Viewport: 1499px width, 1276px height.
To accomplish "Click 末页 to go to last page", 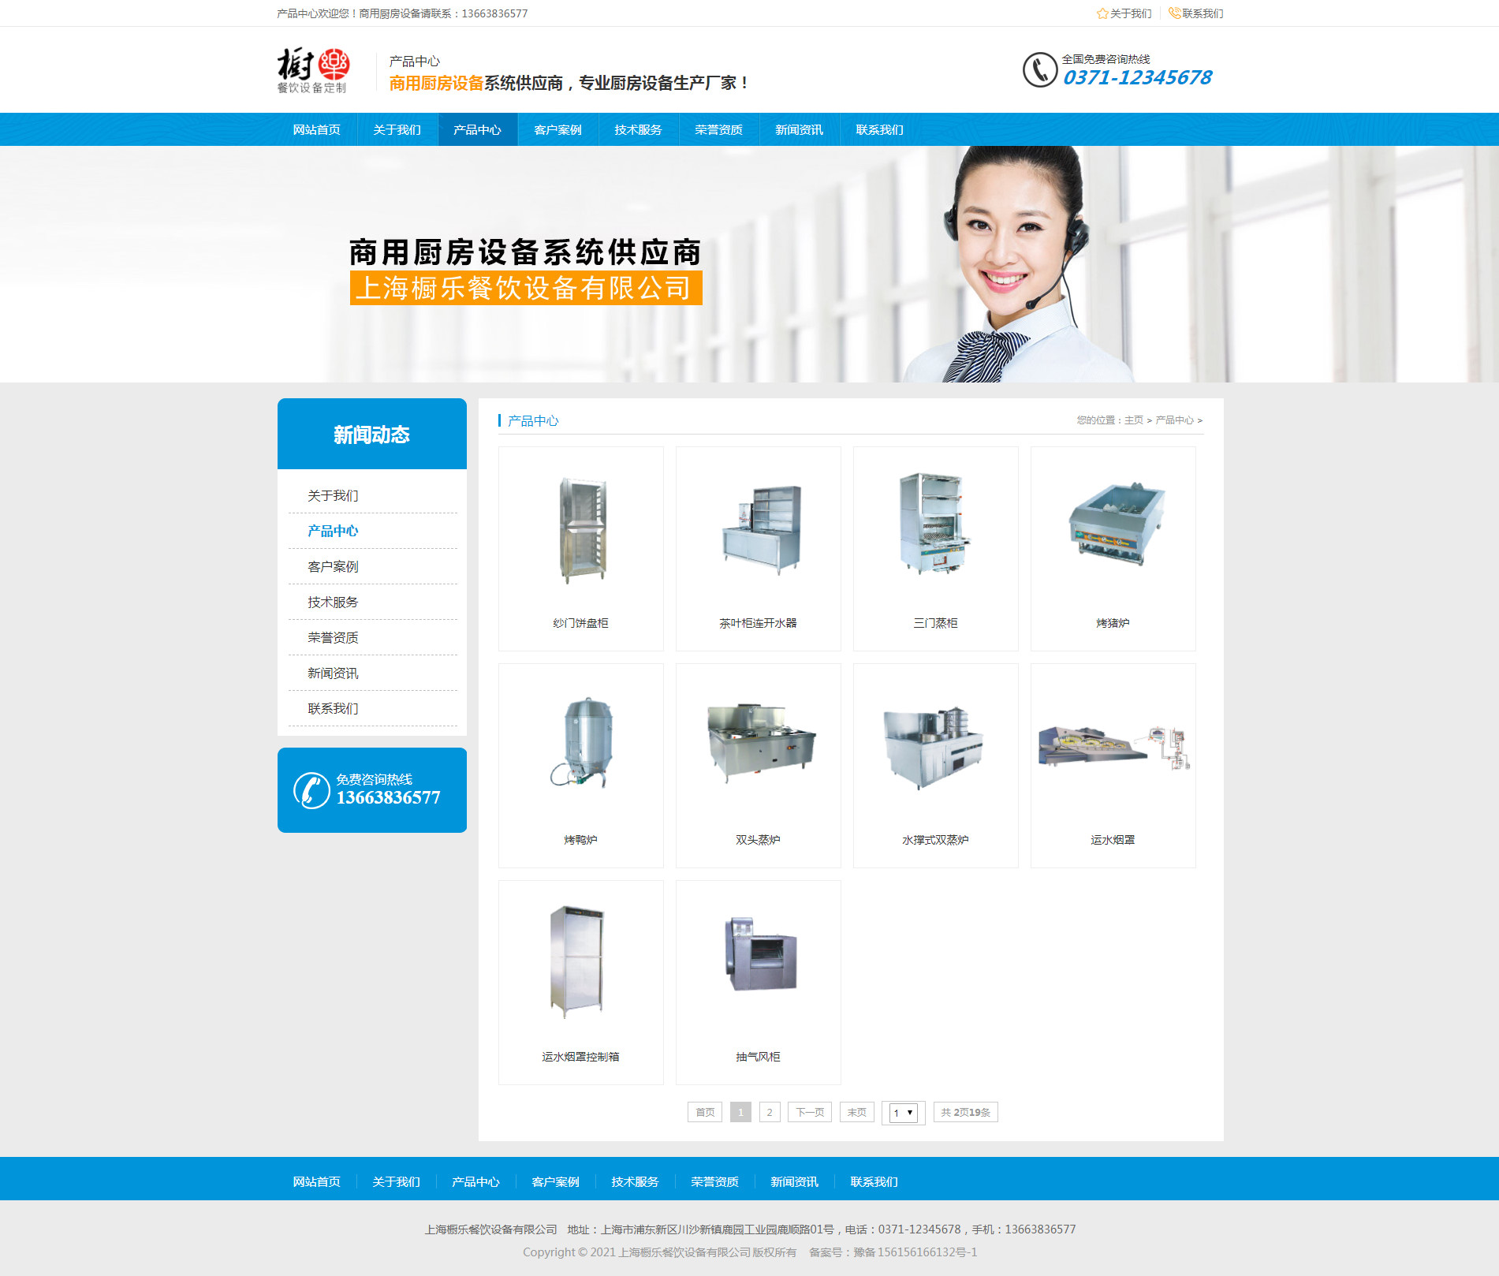I will click(x=856, y=1113).
